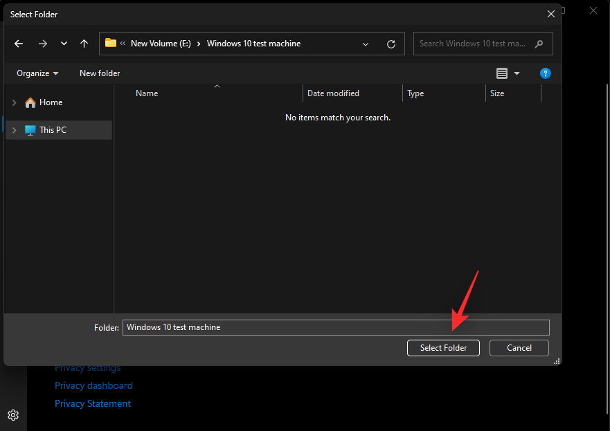Expand the Home tree node
This screenshot has height=431, width=610.
click(14, 102)
